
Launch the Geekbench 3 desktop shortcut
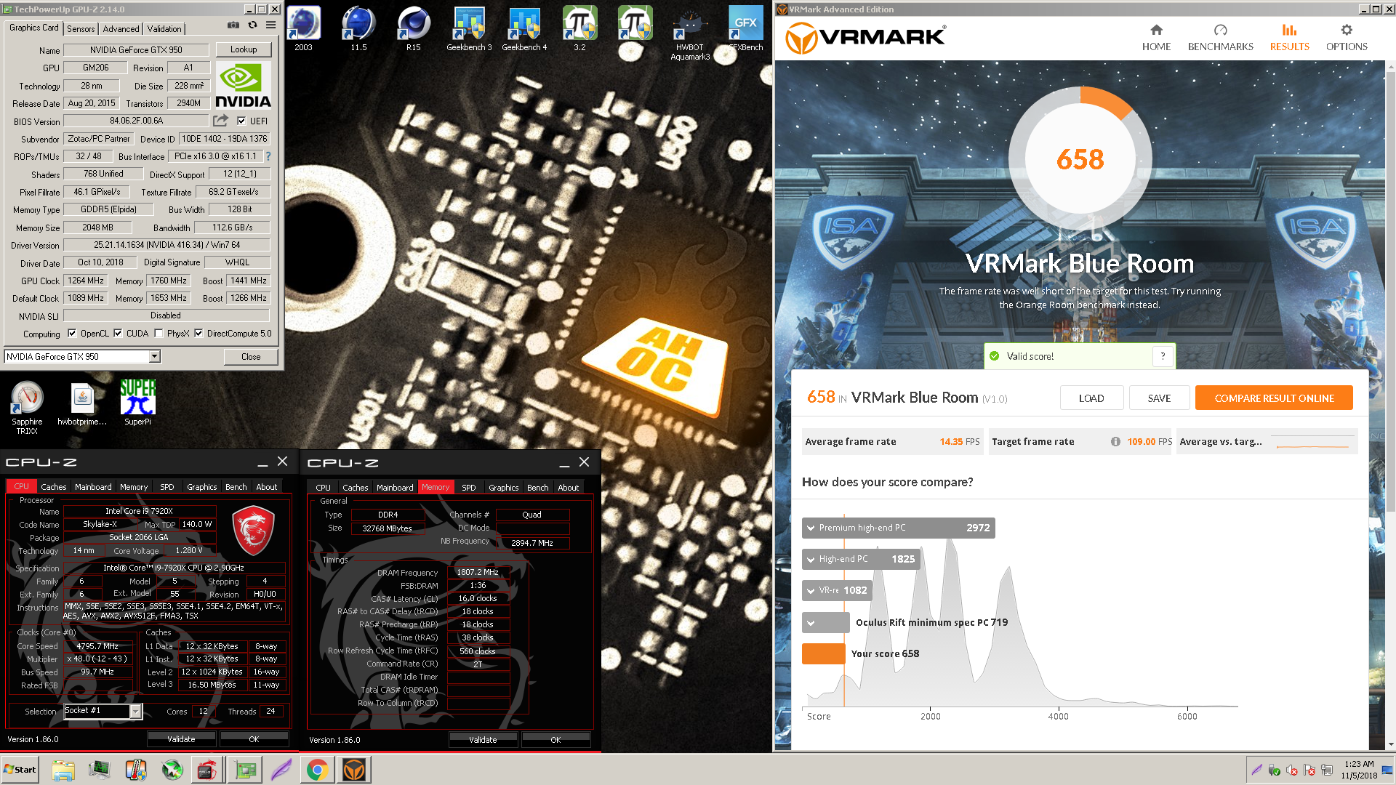click(469, 29)
